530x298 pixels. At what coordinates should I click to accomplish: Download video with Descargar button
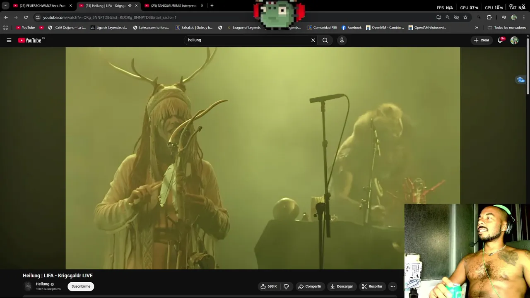(x=342, y=286)
